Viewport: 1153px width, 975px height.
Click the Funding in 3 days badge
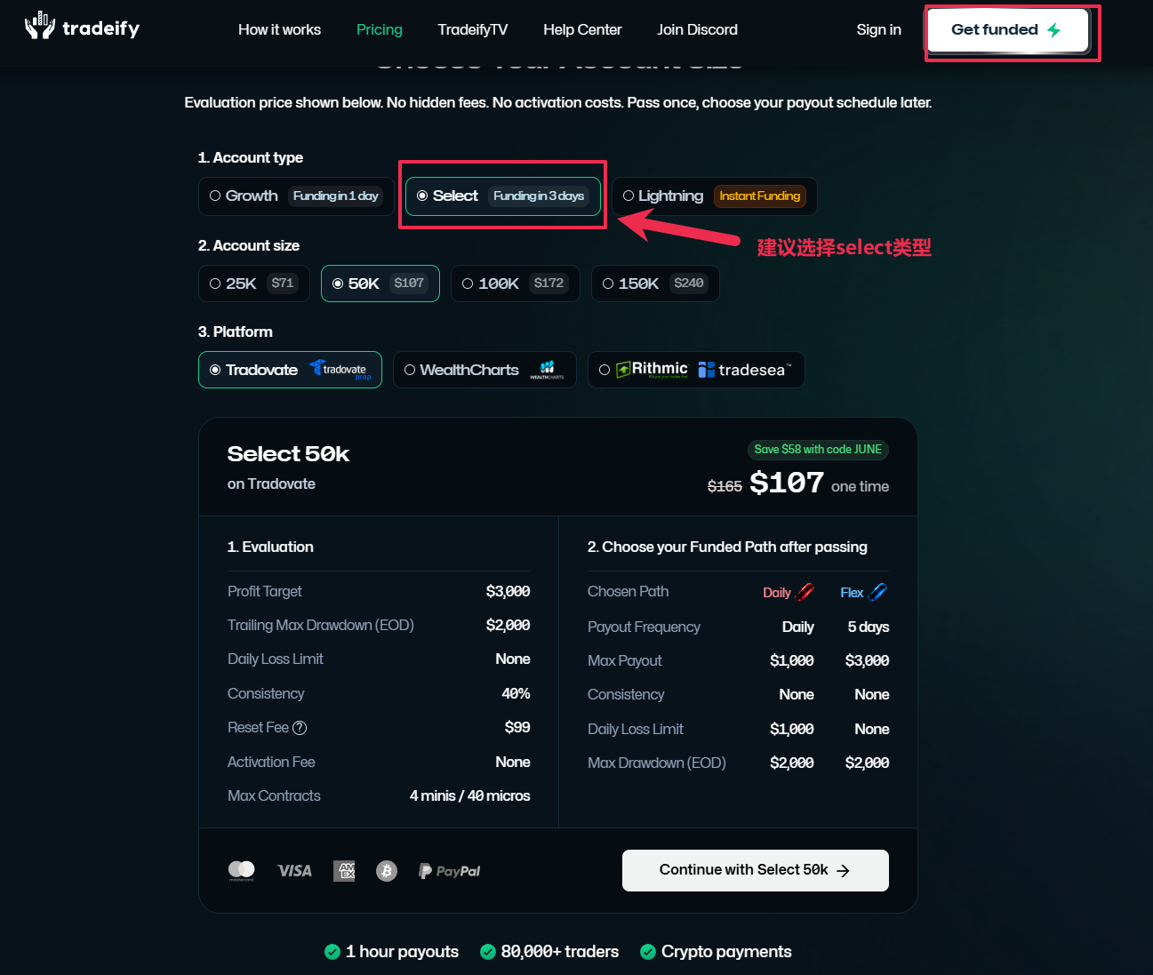[x=539, y=196]
